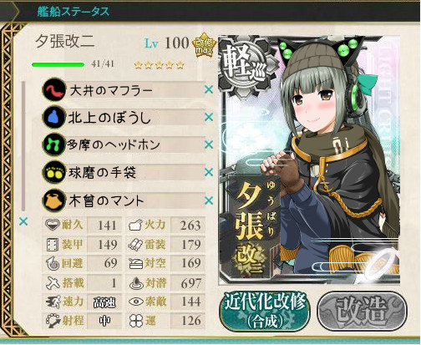Remove 木曽のマント with its X mark
Image resolution: width=421 pixels, height=345 pixels.
[x=209, y=200]
